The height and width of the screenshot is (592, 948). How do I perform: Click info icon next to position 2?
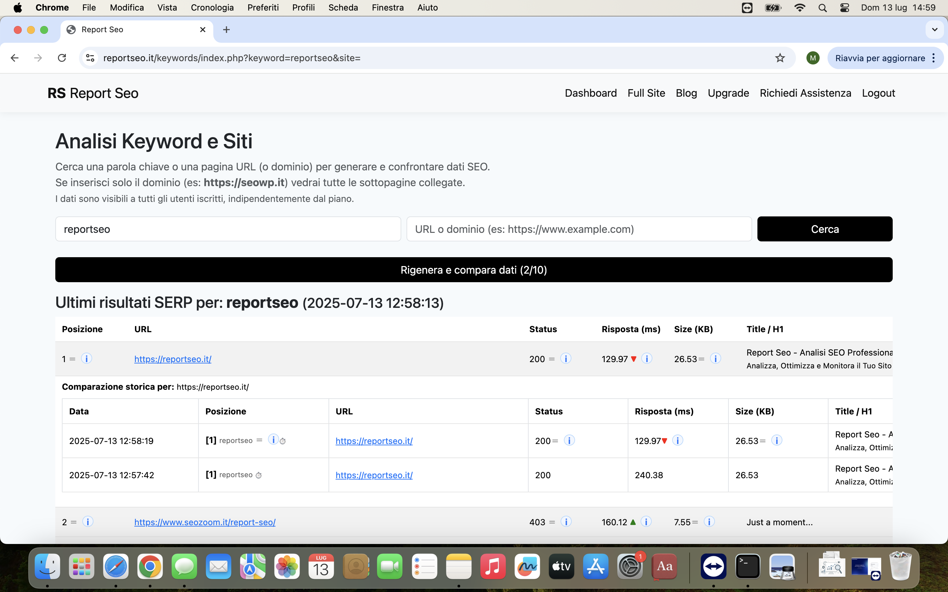pos(88,522)
